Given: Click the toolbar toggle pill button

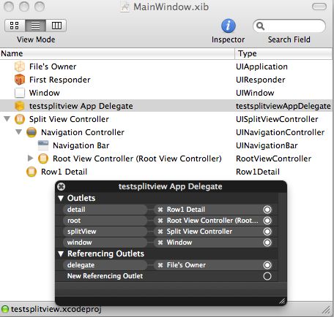Looking at the screenshot, I should [319, 7].
